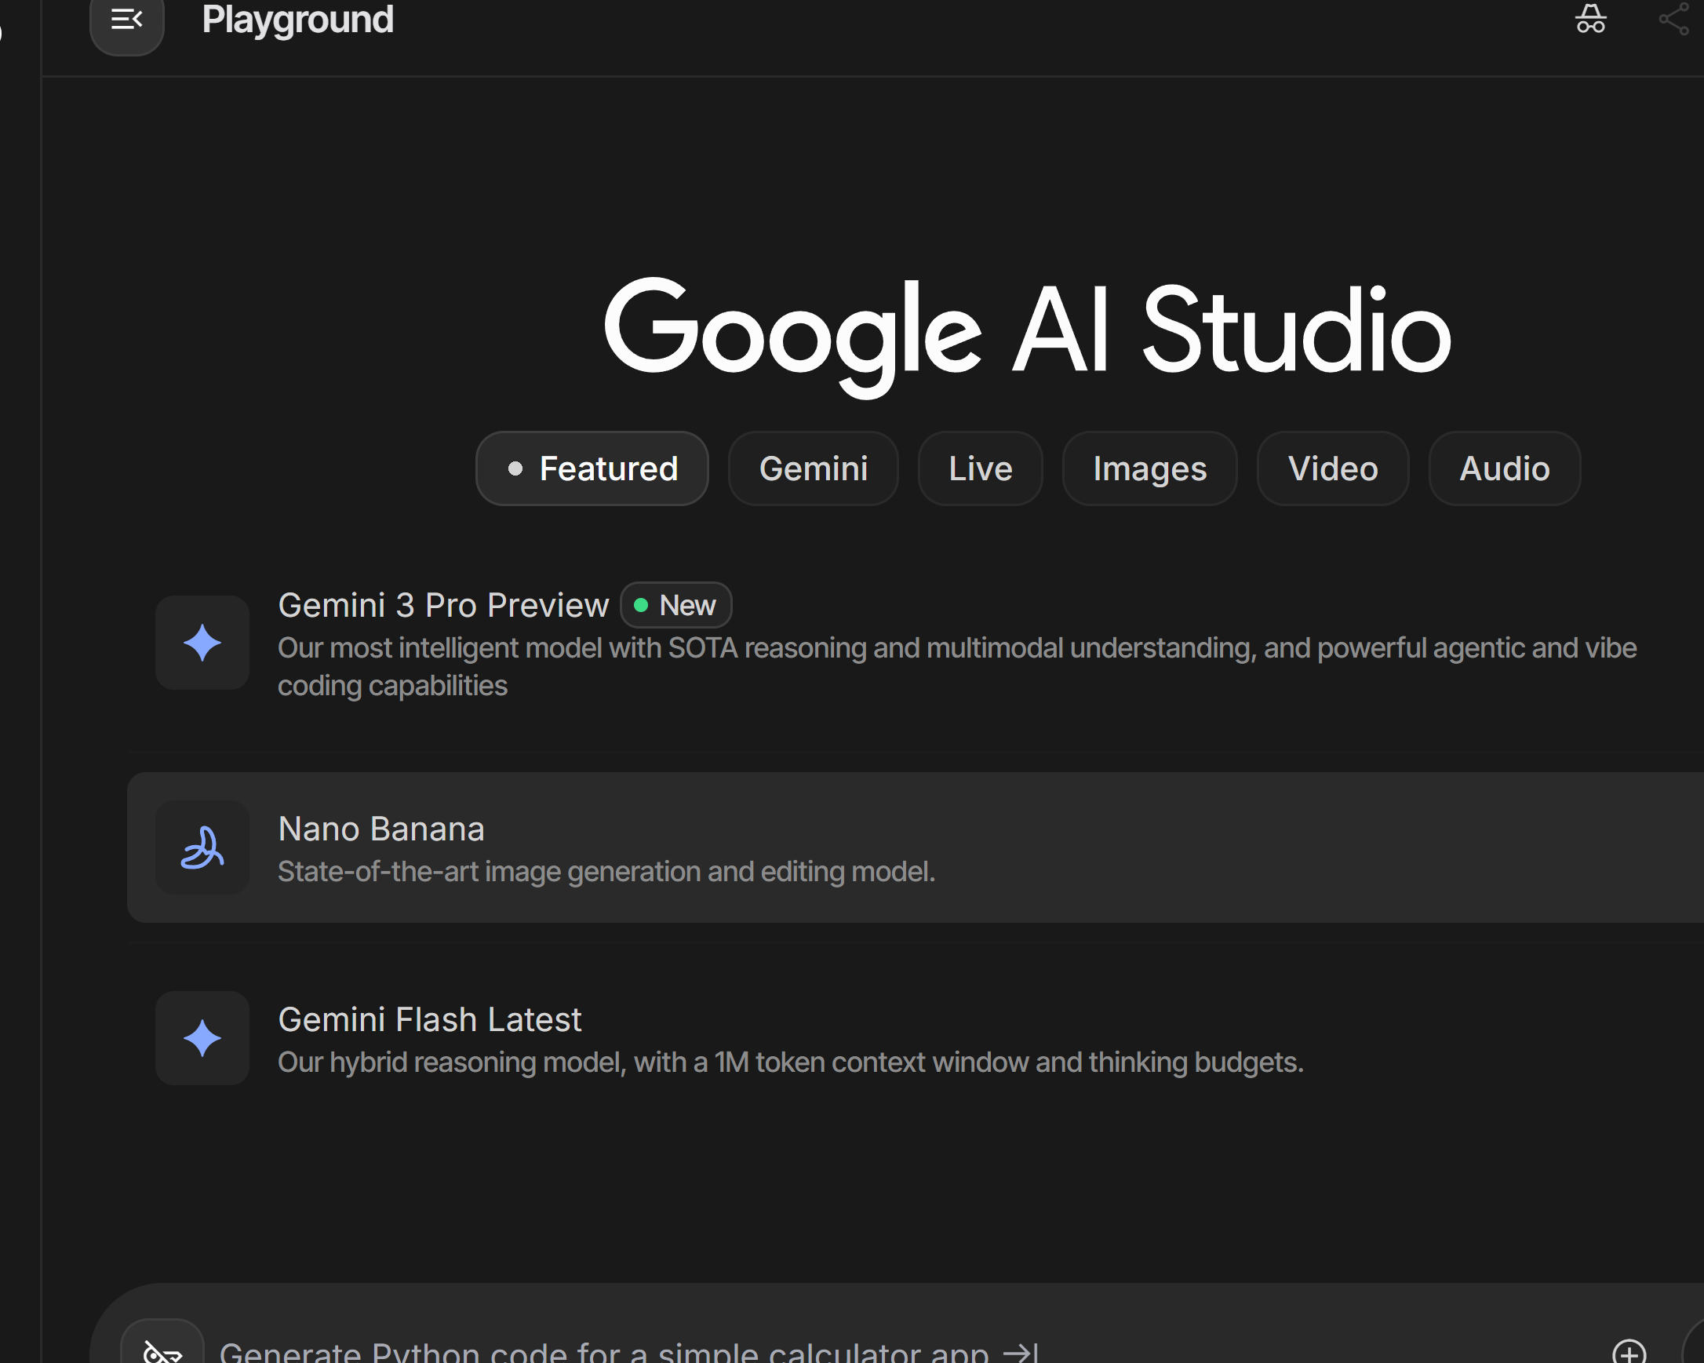The height and width of the screenshot is (1363, 1704).
Task: Collapse the sidebar with the menu icon
Action: click(x=126, y=20)
